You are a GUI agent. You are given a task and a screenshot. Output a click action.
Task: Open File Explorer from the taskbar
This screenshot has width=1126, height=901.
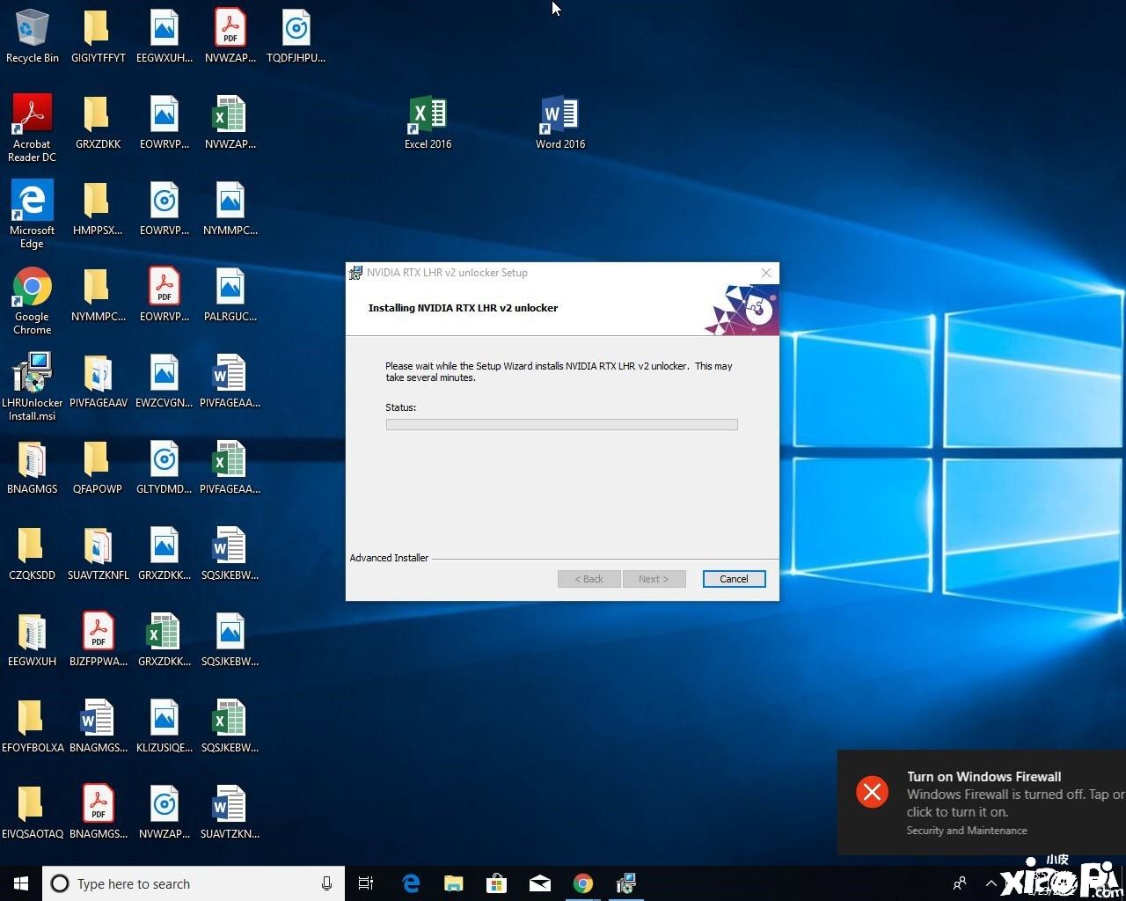(454, 883)
